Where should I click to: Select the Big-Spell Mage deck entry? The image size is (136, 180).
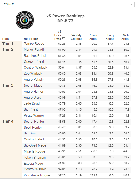pos(35,145)
